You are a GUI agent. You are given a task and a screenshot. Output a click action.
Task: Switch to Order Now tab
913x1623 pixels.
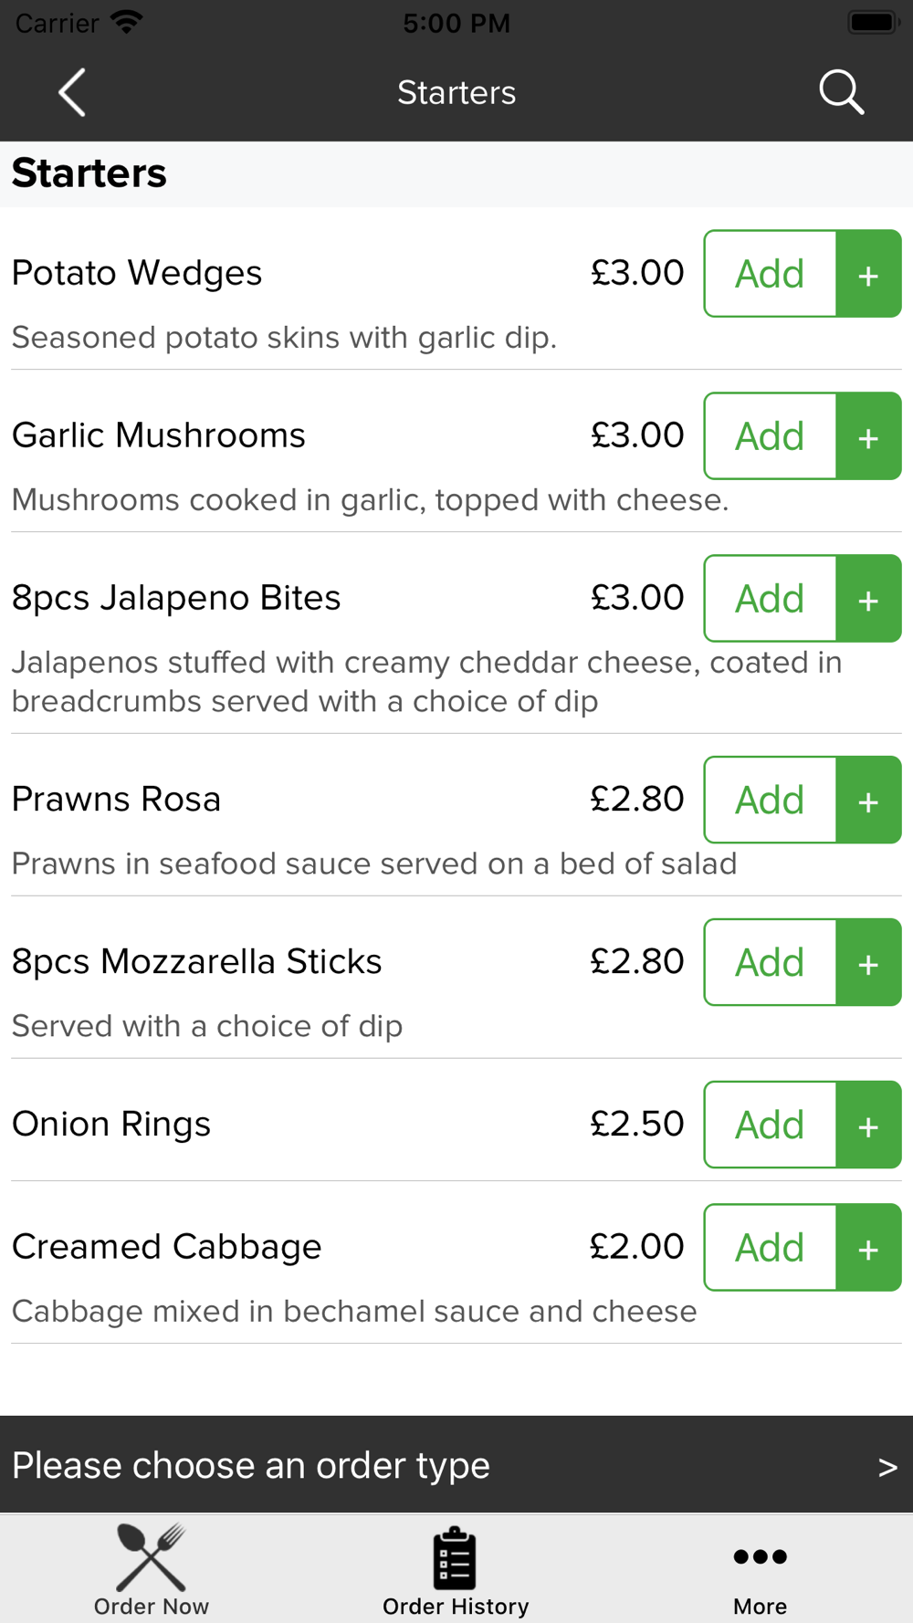[152, 1570]
